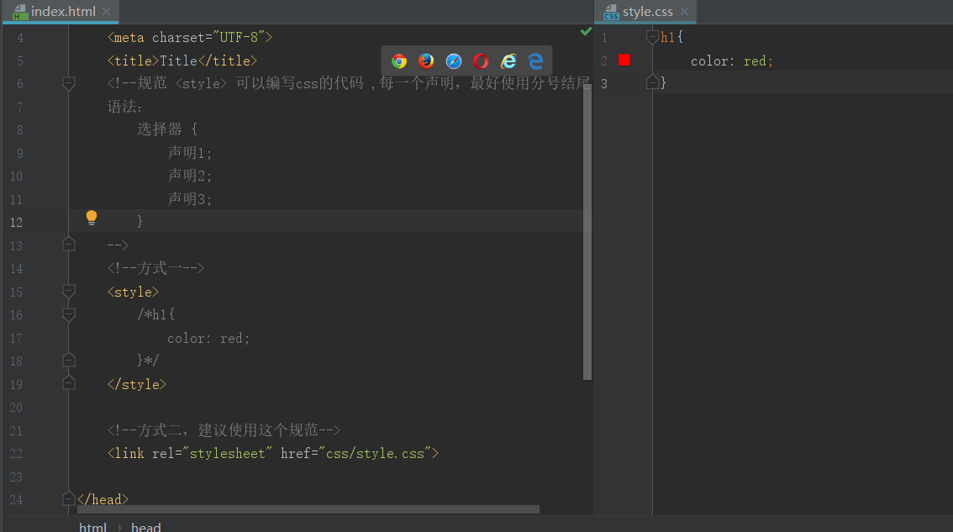Open the page in Safari browser
This screenshot has height=532, width=953.
[x=454, y=61]
